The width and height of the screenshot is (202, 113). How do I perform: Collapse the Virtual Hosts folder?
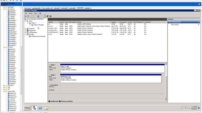pyautogui.click(x=4, y=91)
